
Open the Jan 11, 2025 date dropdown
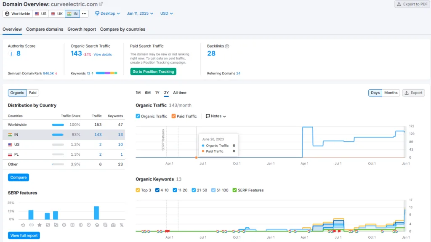(x=140, y=13)
